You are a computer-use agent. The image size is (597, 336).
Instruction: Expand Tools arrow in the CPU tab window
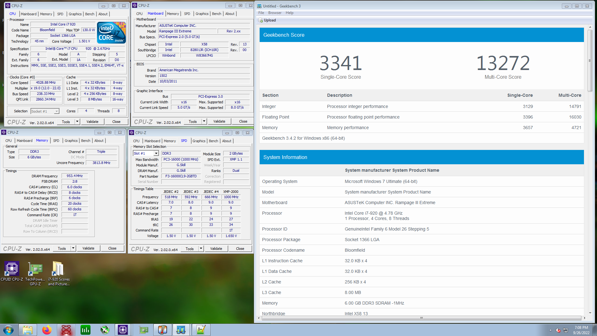point(77,122)
